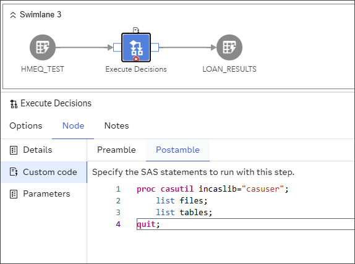Click the output port of Execute Decisions node

click(x=155, y=48)
